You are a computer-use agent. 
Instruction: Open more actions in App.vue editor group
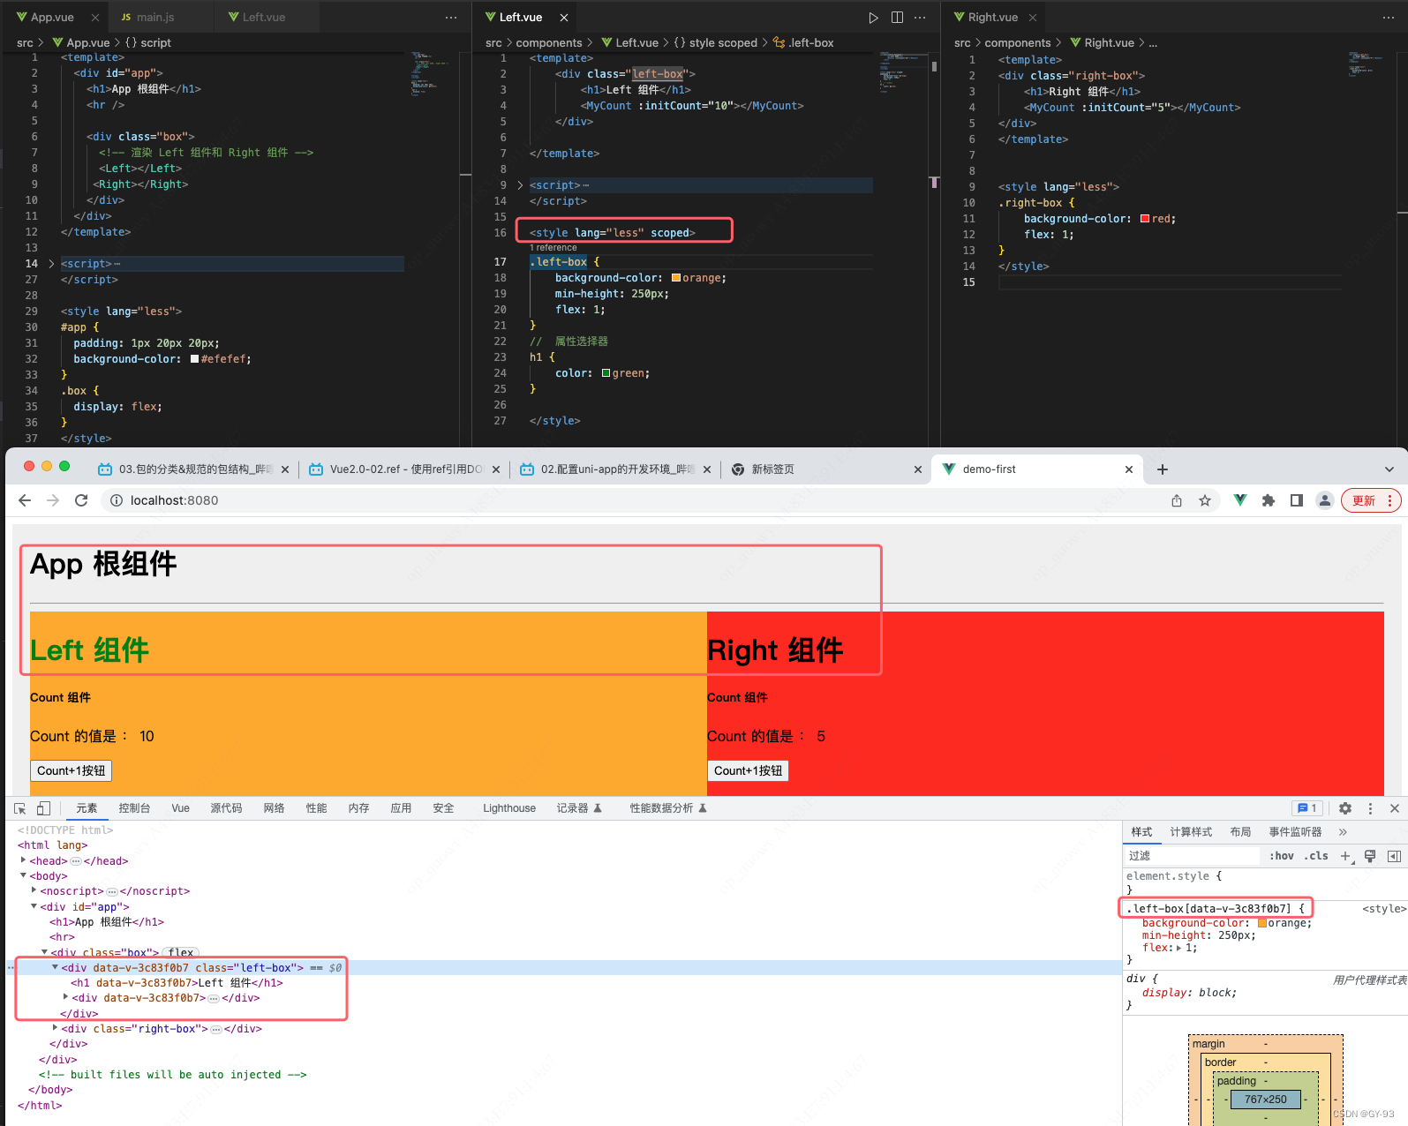coord(451,18)
